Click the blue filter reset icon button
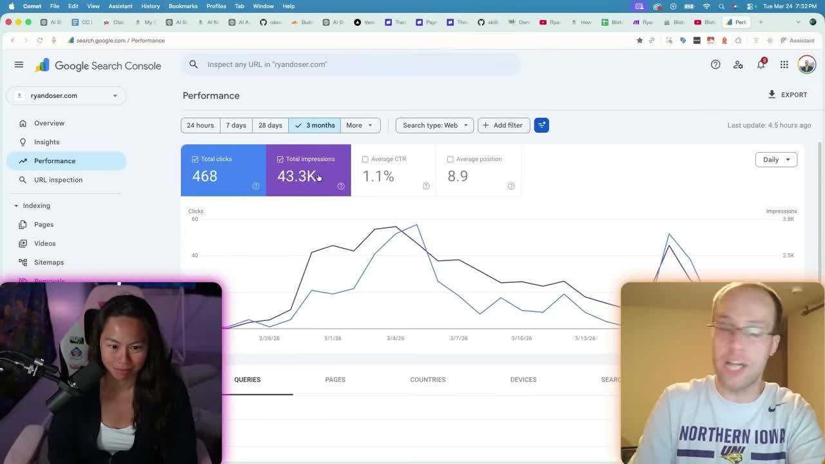825x464 pixels. [541, 125]
